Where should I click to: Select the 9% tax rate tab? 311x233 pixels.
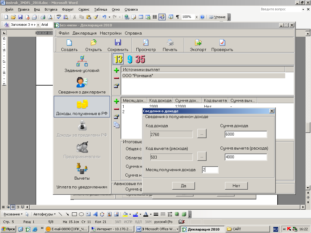coord(130,59)
